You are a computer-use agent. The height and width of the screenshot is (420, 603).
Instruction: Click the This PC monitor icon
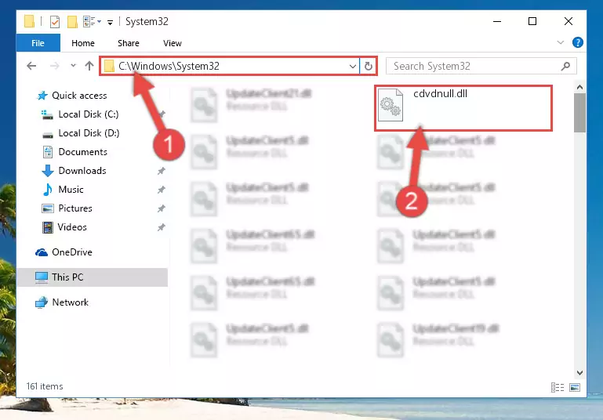point(41,277)
